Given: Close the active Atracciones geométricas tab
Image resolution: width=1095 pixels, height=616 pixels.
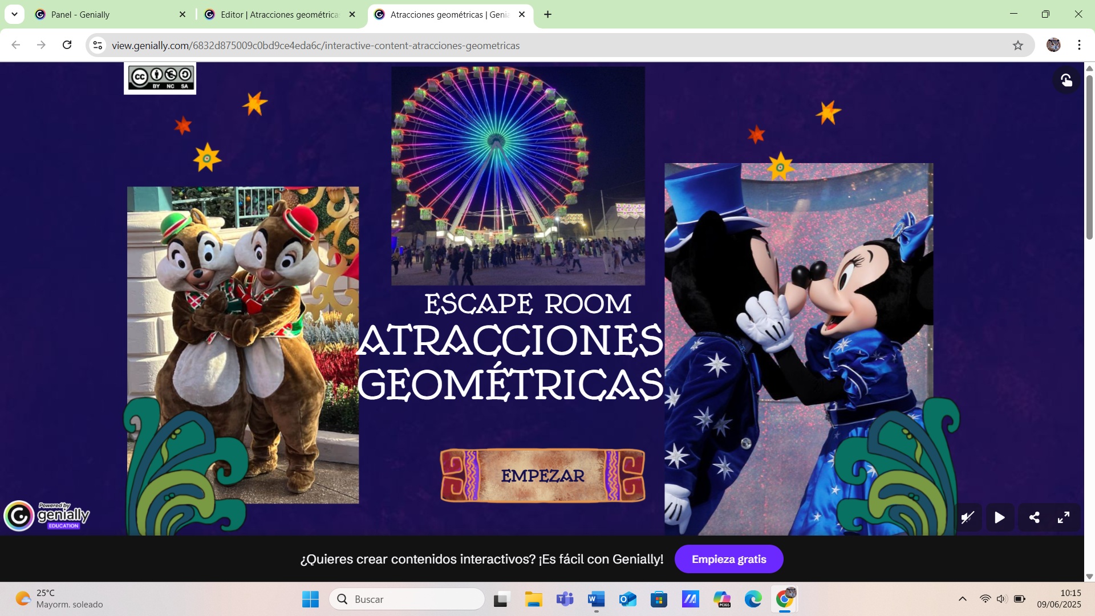Looking at the screenshot, I should coord(522,14).
